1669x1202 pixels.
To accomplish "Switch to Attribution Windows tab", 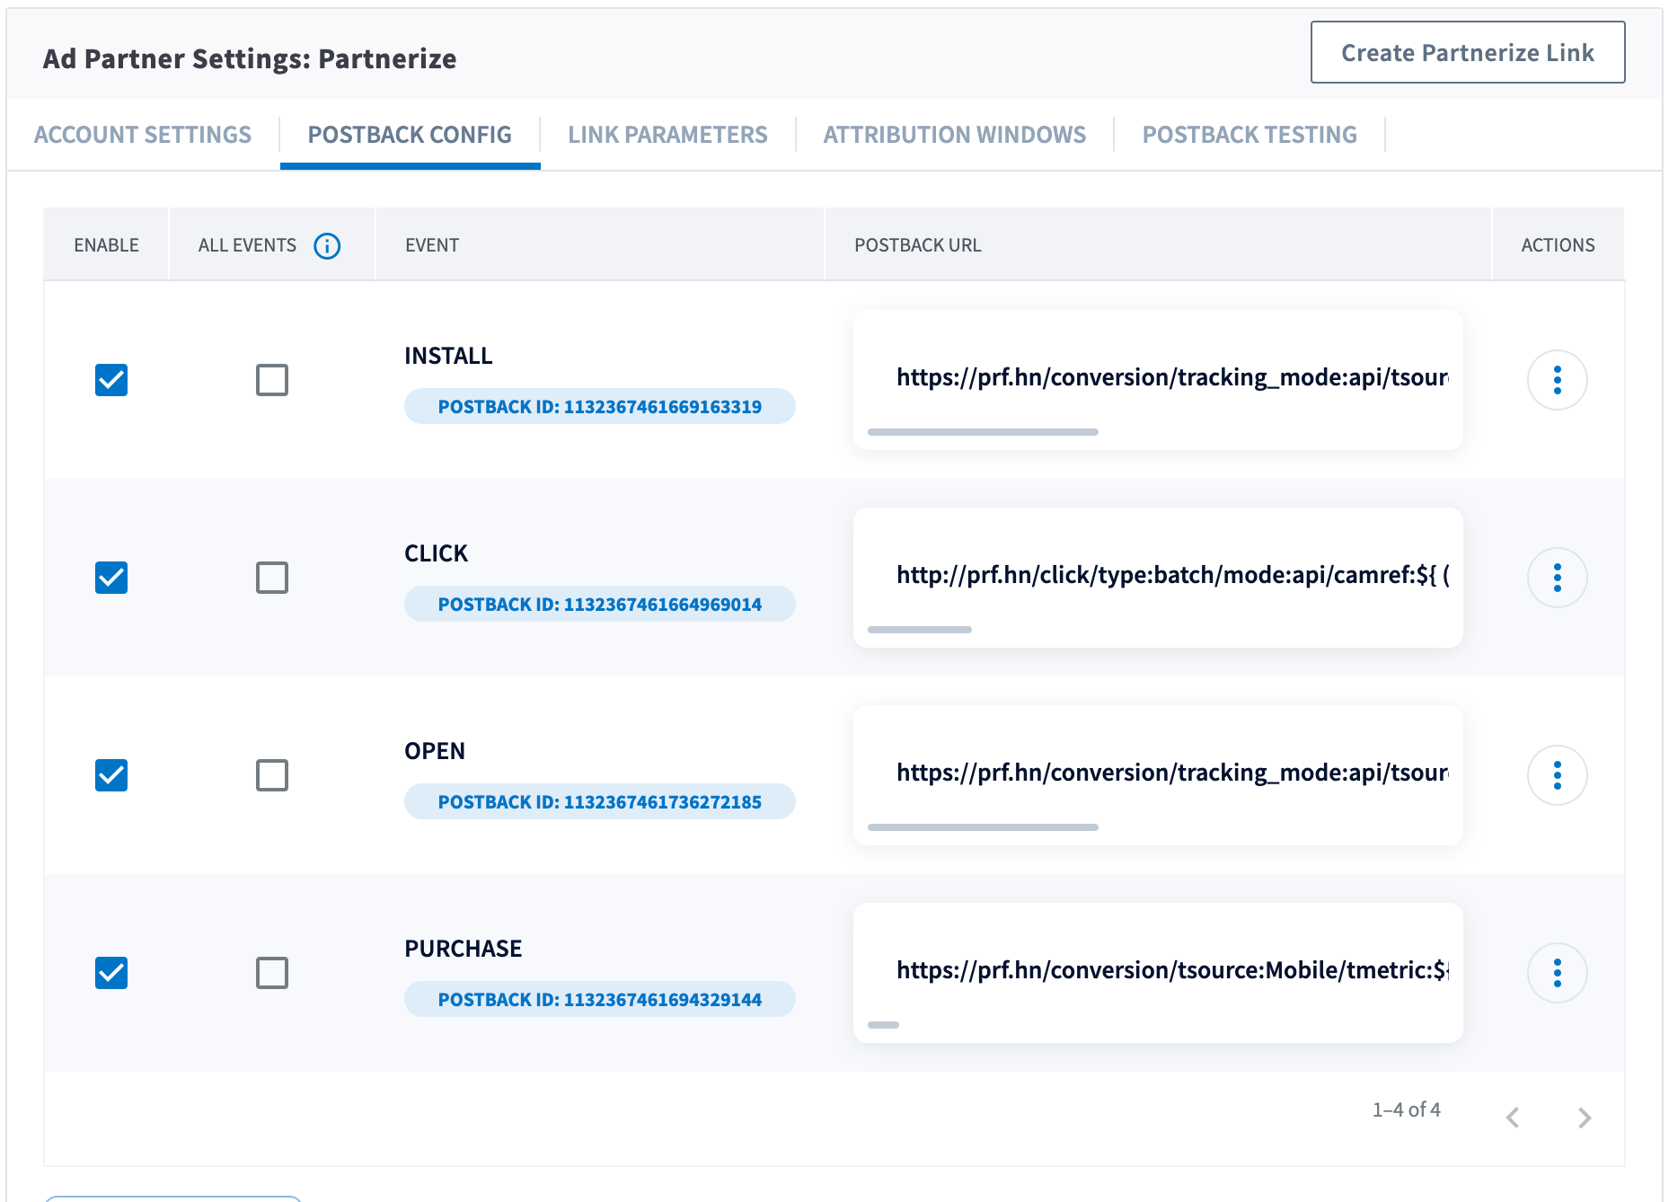I will click(x=955, y=135).
